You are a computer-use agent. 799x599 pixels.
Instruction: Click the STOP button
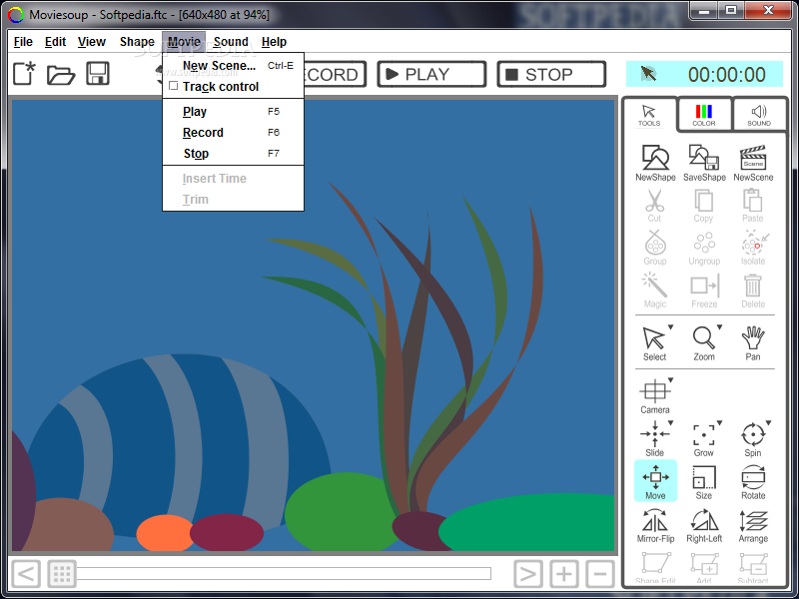pos(551,74)
